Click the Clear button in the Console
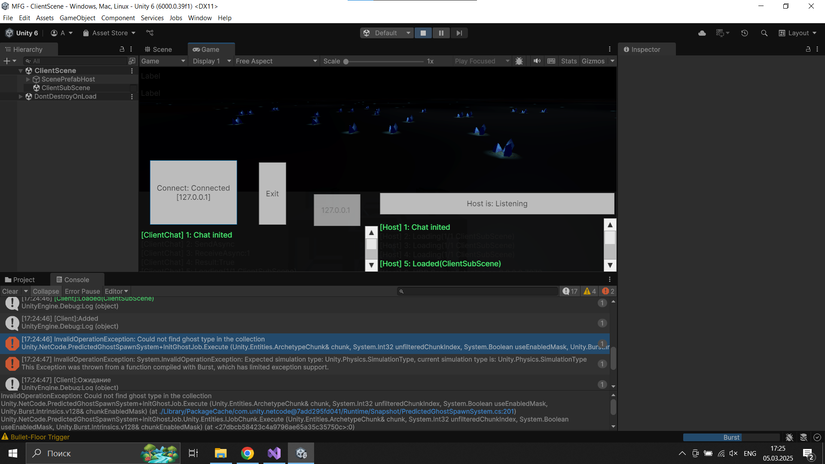825x464 pixels. (9, 291)
